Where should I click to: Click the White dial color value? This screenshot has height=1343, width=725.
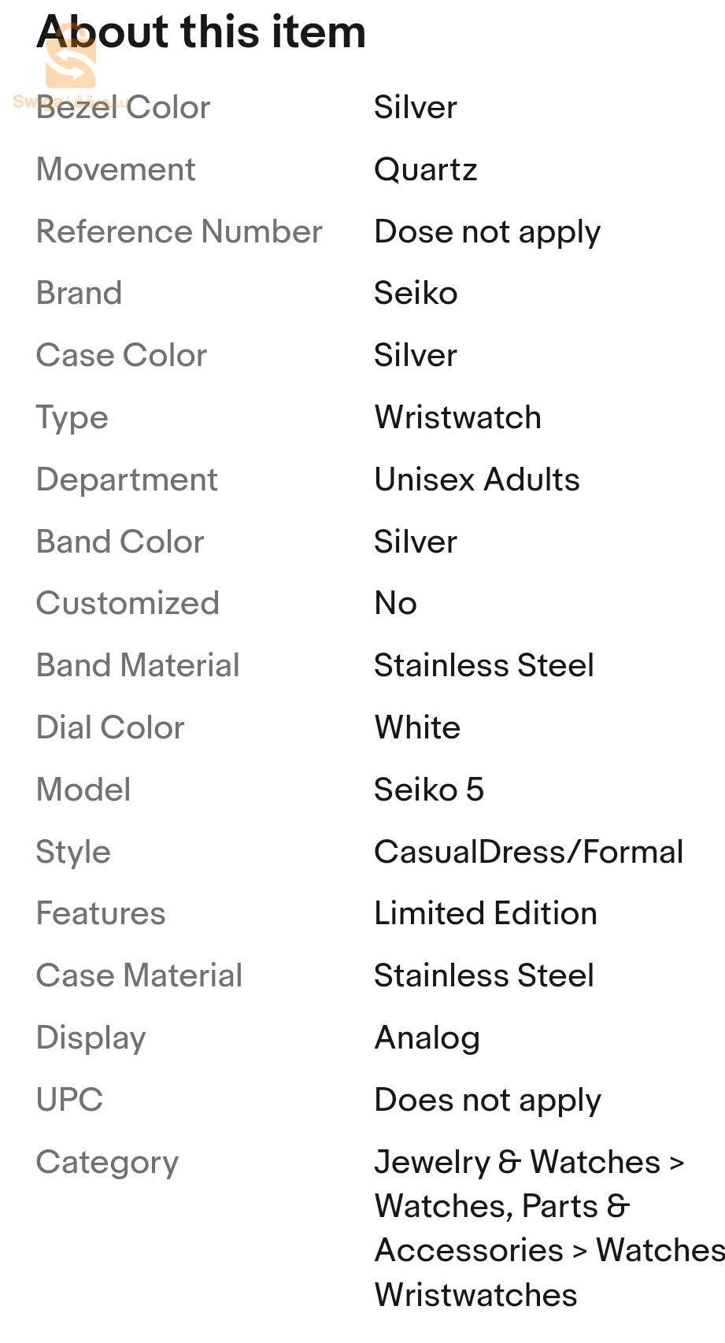417,727
